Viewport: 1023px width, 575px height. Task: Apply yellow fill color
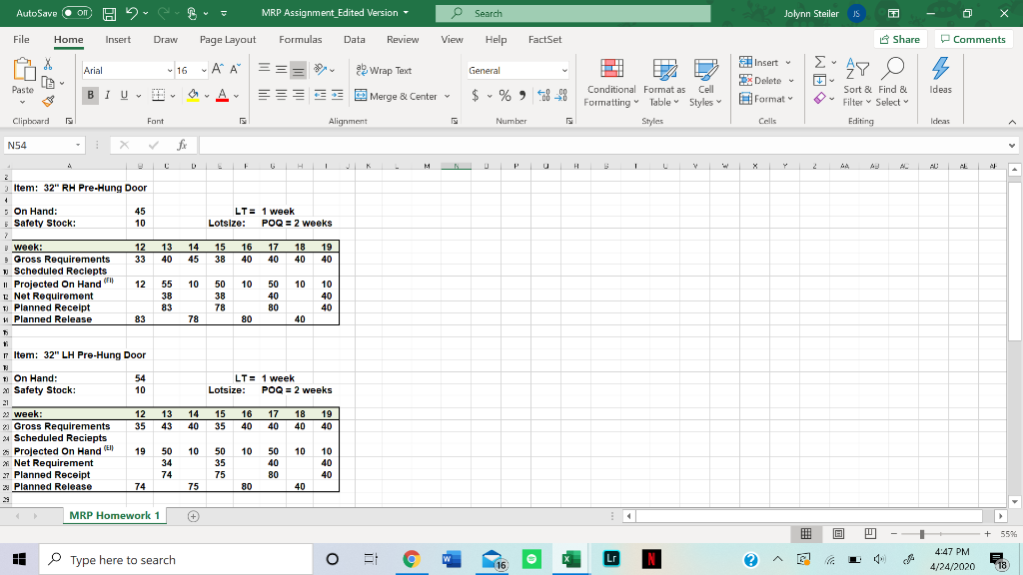pyautogui.click(x=193, y=95)
